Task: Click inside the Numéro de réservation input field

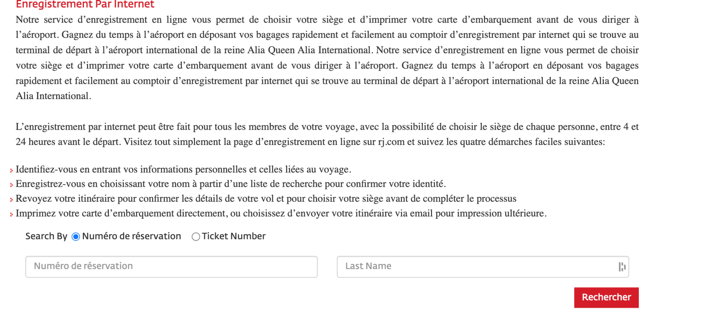Action: (x=172, y=266)
